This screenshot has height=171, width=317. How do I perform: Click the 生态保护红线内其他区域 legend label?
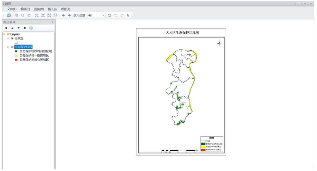(36, 51)
